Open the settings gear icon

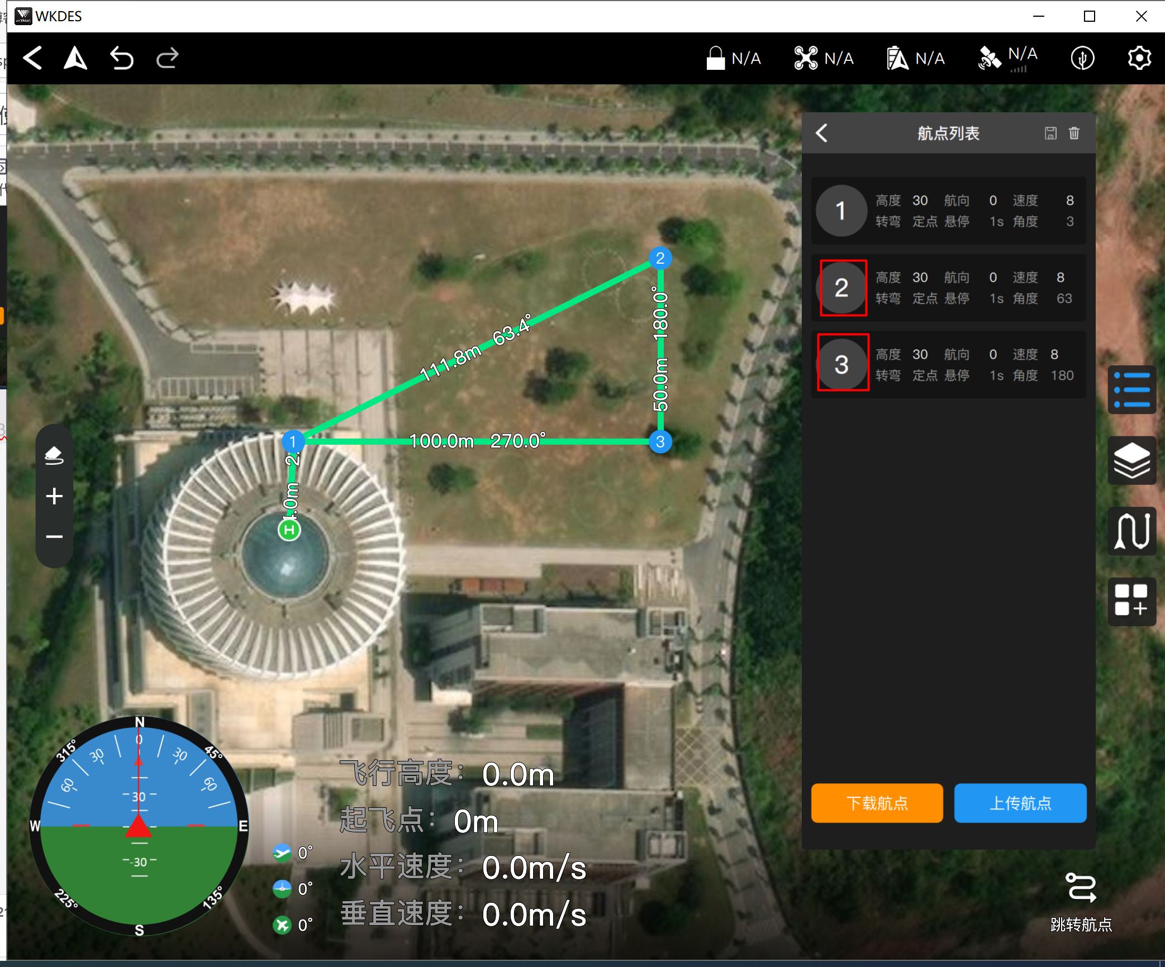click(x=1139, y=58)
